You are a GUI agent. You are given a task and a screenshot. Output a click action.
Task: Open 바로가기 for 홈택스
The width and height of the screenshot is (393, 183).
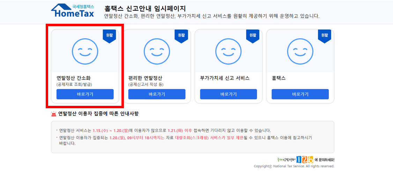(300, 94)
